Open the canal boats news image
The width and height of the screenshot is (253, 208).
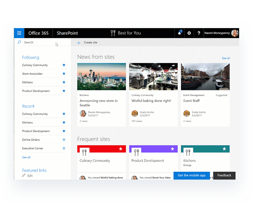(205, 77)
